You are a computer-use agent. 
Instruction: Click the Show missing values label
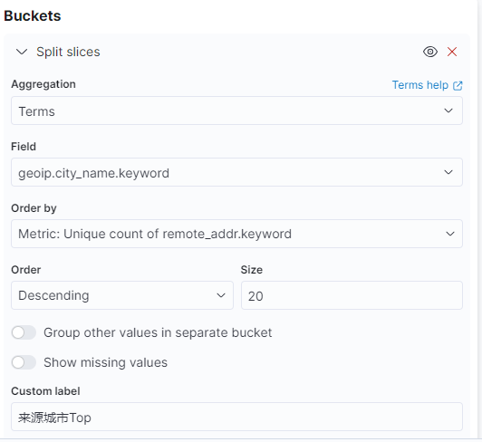[105, 362]
